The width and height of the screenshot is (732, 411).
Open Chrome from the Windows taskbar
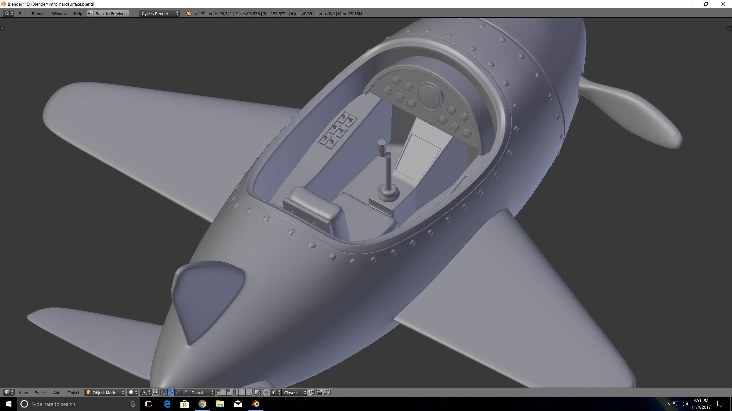tap(202, 404)
